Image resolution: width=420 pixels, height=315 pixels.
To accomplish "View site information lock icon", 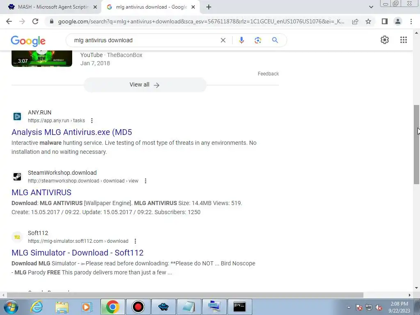I will tap(52, 21).
